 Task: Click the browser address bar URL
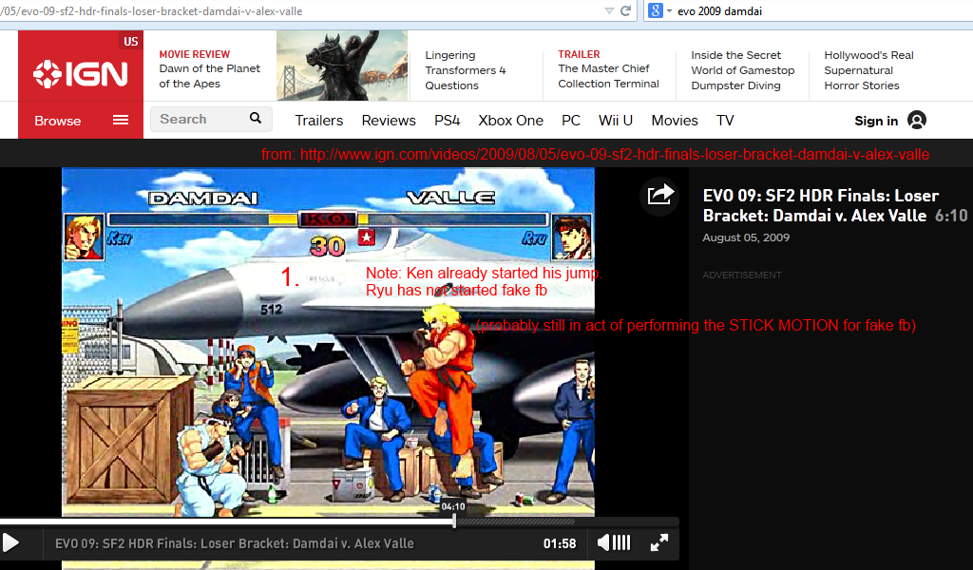click(151, 10)
